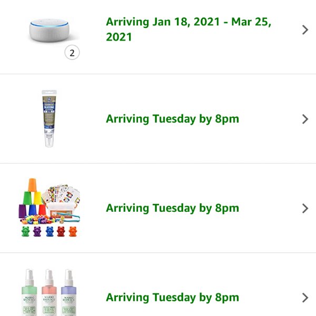Tap the purple Mario Badescu spray bottle
Image resolution: width=316 pixels, height=316 pixels.
click(68, 292)
